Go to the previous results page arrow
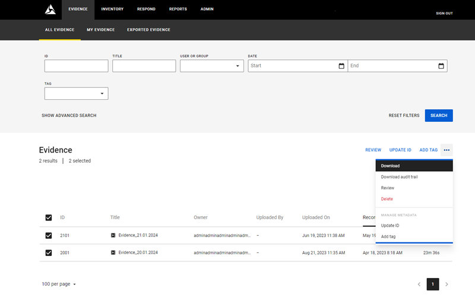475x297 pixels. (419, 285)
